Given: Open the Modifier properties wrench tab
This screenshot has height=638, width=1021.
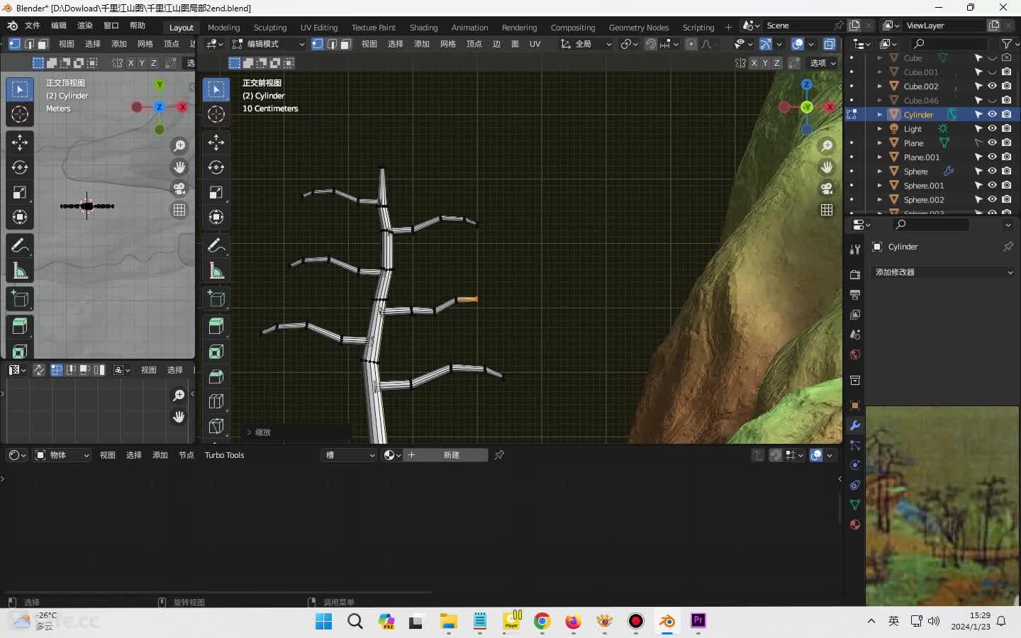Looking at the screenshot, I should coord(855,425).
